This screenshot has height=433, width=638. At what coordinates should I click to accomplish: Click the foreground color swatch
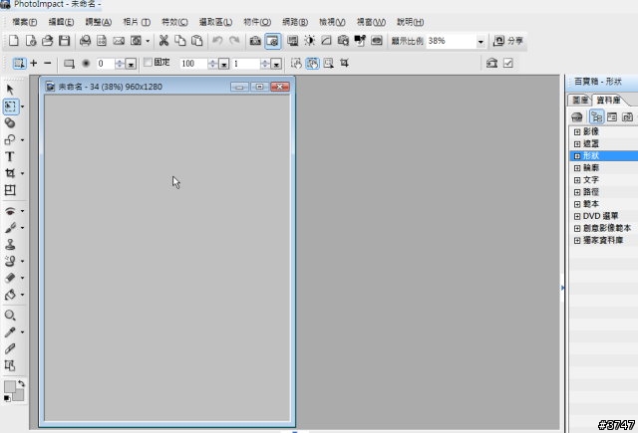pos(10,386)
